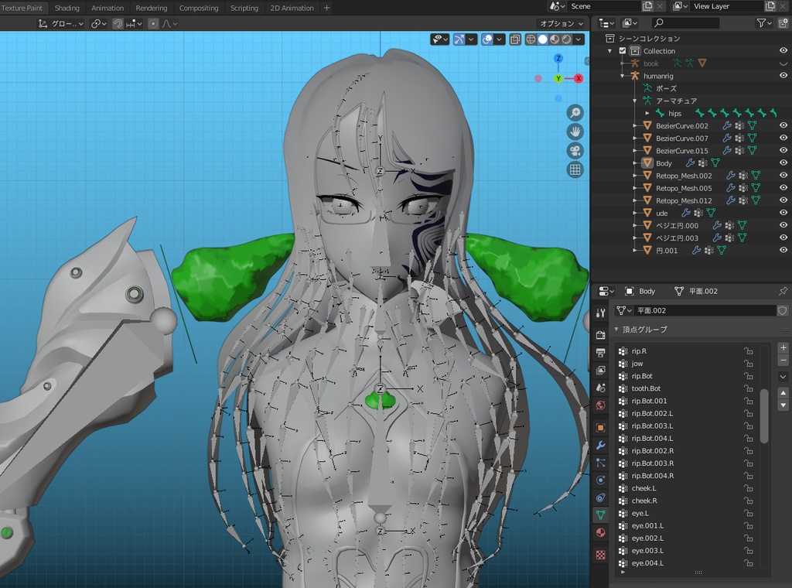Toggle visibility of Retopo_Mesh.005
Screen dimensions: 792x588
pyautogui.click(x=783, y=188)
